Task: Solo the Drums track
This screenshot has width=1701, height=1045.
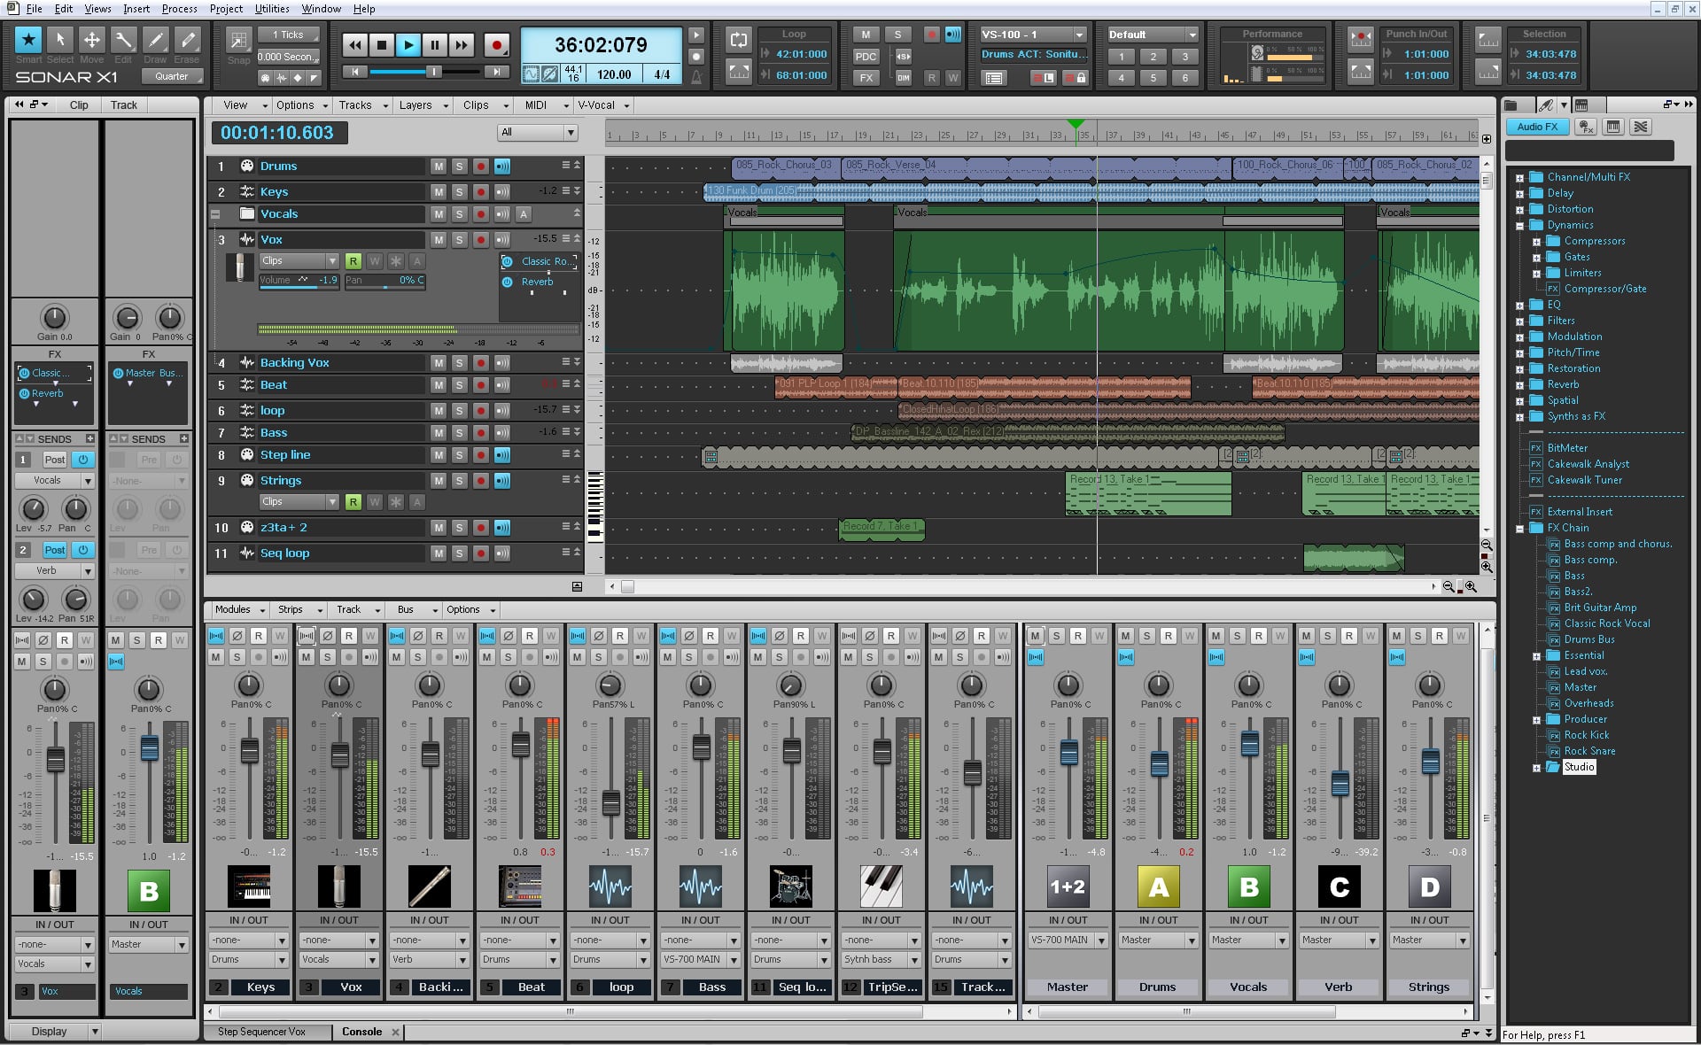Action: tap(459, 166)
